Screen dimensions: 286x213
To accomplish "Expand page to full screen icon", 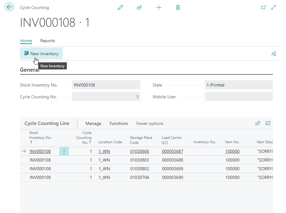I will pos(274,7).
